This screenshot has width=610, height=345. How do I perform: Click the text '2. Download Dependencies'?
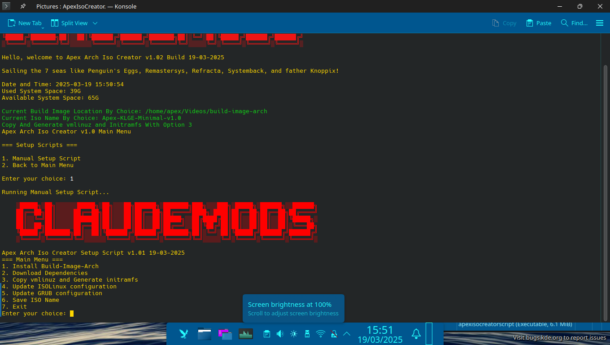pos(45,273)
